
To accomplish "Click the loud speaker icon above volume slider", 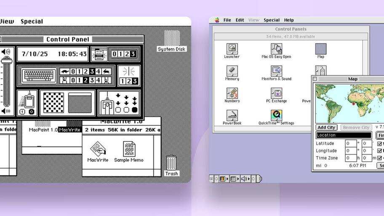I will click(6, 52).
